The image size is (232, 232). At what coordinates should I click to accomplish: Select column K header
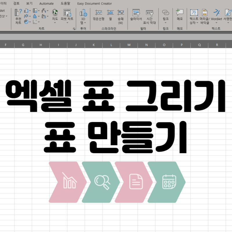click(94, 45)
